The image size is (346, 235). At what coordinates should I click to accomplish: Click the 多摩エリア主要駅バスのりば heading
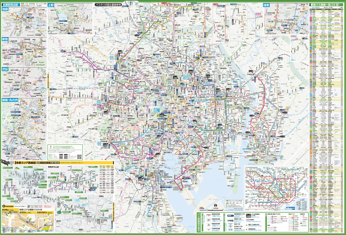pyautogui.click(x=31, y=209)
